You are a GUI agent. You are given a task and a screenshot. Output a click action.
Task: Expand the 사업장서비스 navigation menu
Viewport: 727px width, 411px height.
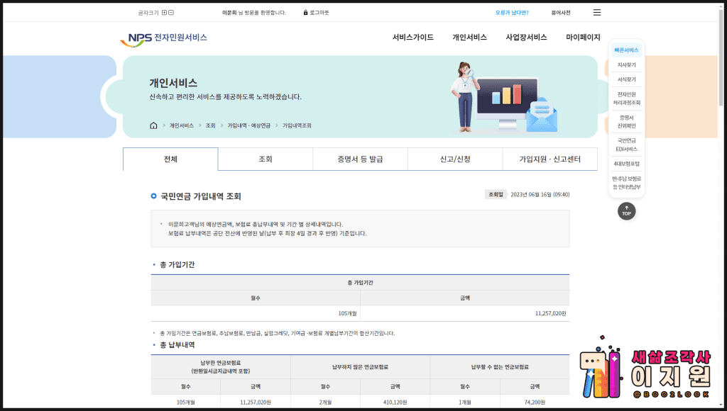coord(526,38)
